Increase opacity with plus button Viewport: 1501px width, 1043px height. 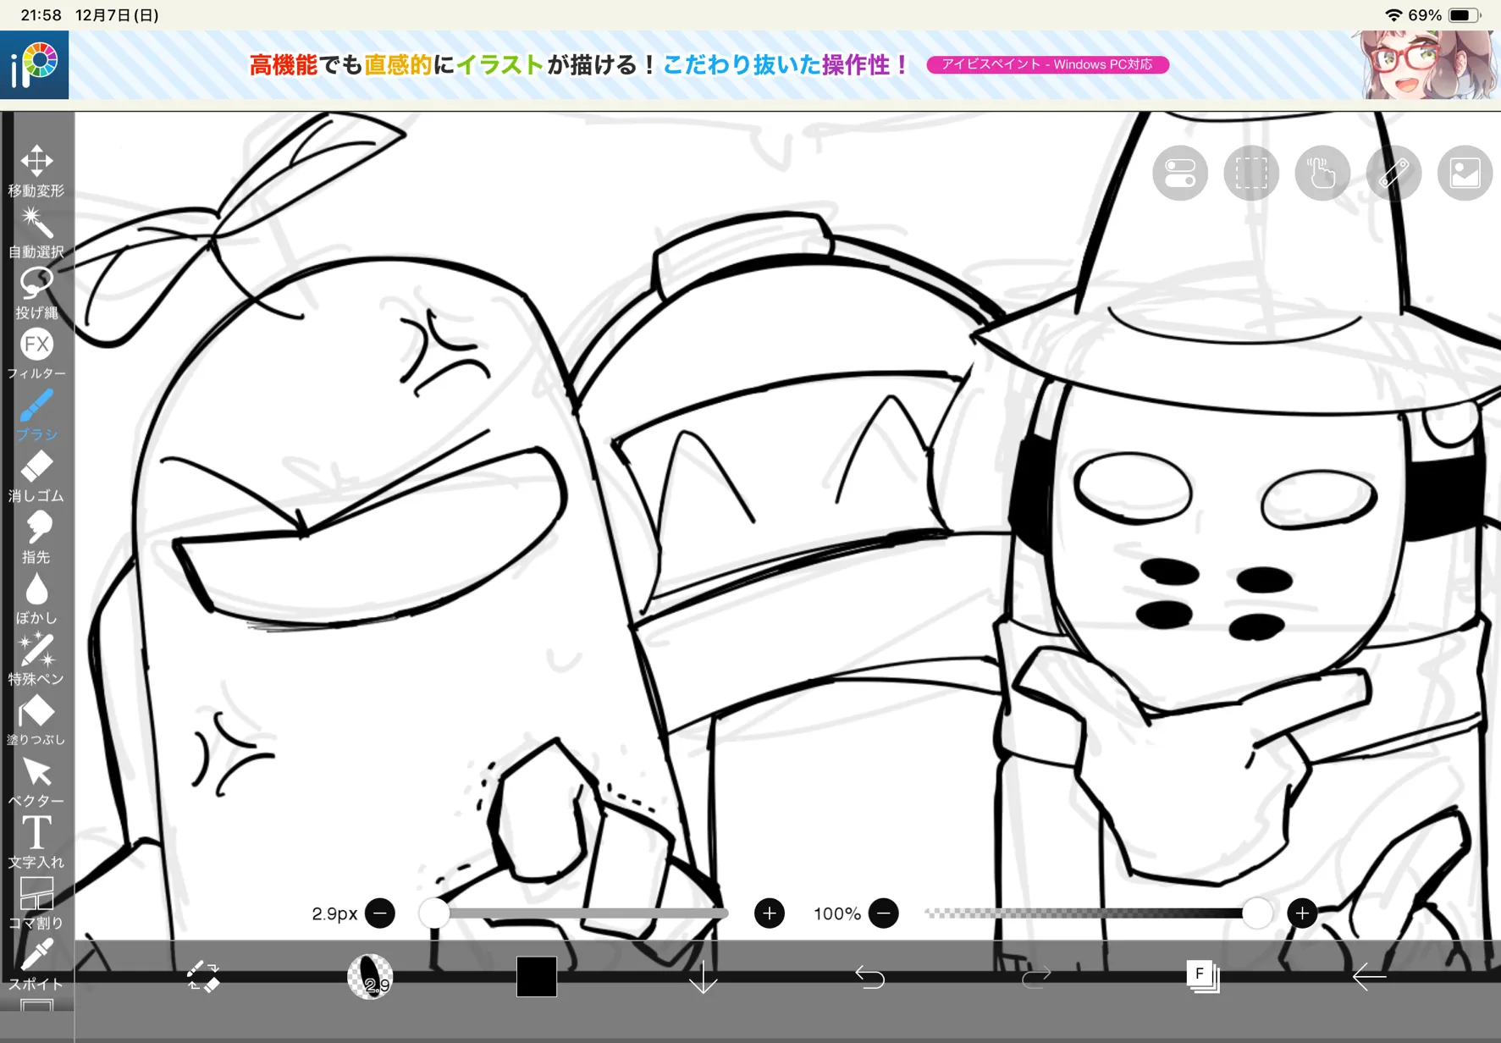[1302, 913]
